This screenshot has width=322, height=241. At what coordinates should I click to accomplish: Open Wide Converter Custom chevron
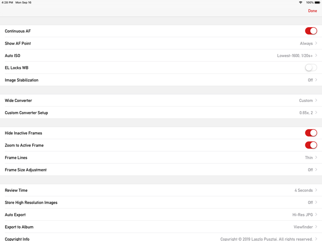pos(316,101)
